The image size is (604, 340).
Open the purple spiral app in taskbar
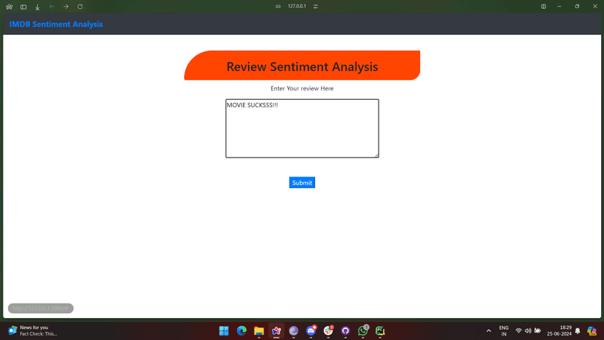(293, 331)
